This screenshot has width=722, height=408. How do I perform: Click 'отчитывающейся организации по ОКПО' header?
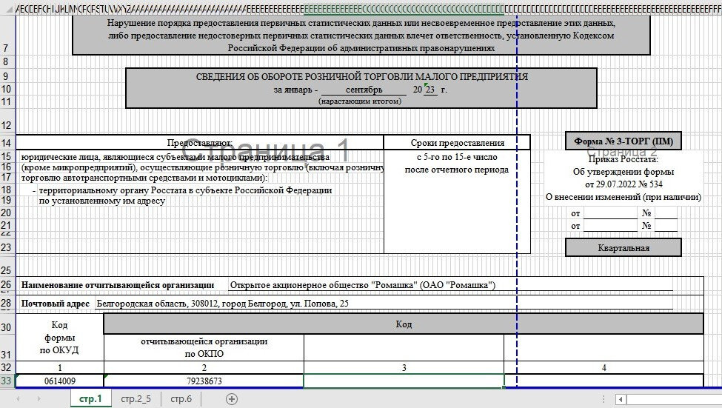[x=204, y=348]
